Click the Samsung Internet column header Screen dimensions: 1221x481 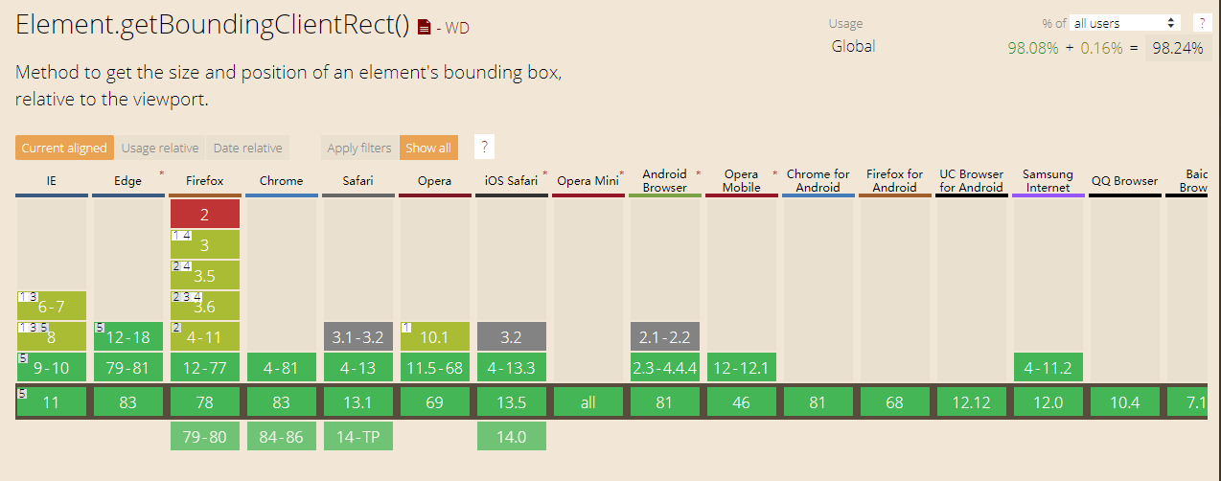[1048, 181]
